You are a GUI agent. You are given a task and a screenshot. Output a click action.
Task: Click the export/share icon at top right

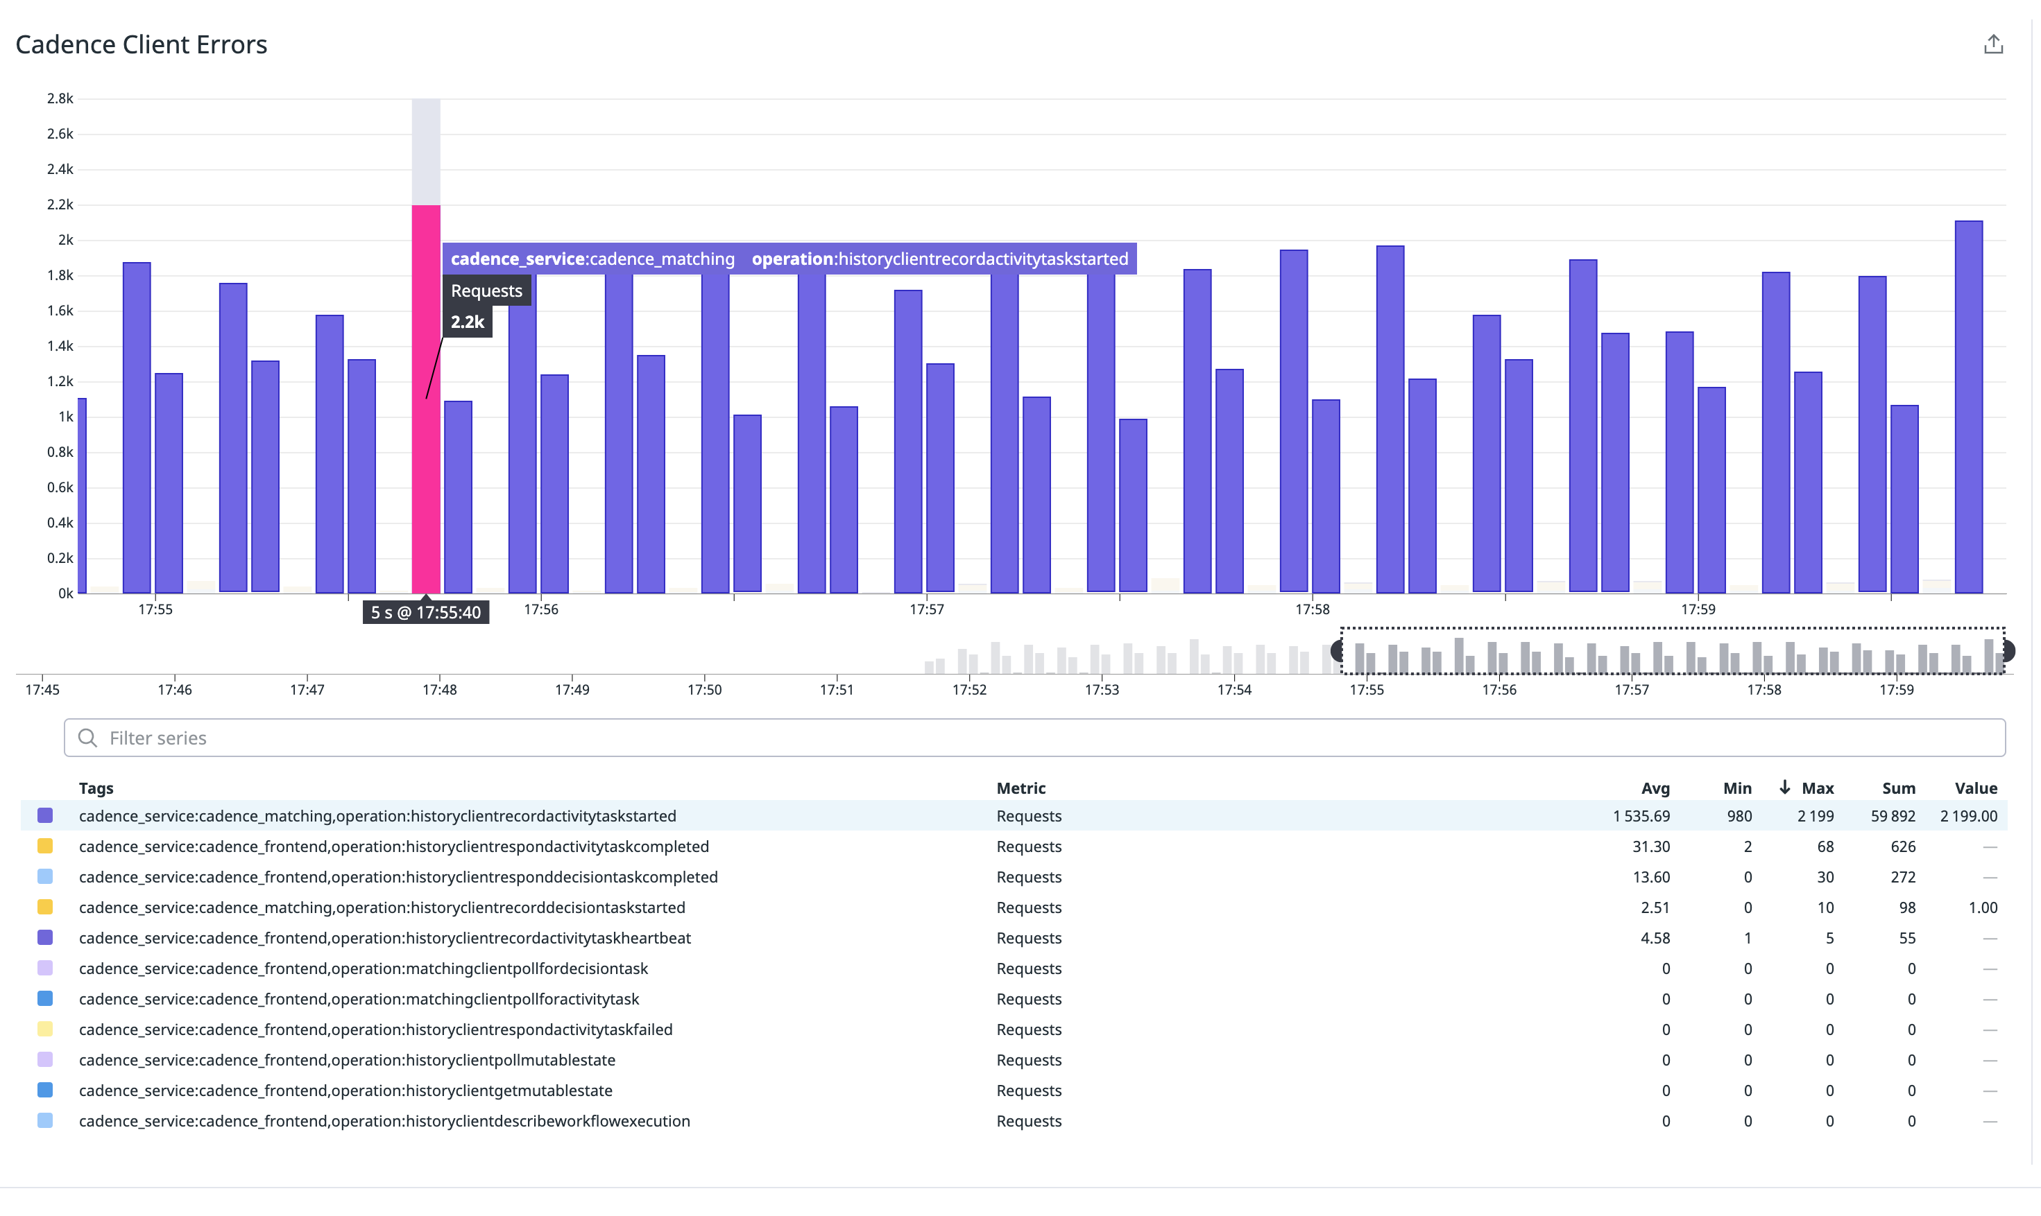pos(1992,44)
